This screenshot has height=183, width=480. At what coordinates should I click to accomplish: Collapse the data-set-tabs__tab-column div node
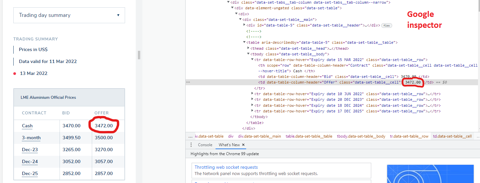(228, 2)
